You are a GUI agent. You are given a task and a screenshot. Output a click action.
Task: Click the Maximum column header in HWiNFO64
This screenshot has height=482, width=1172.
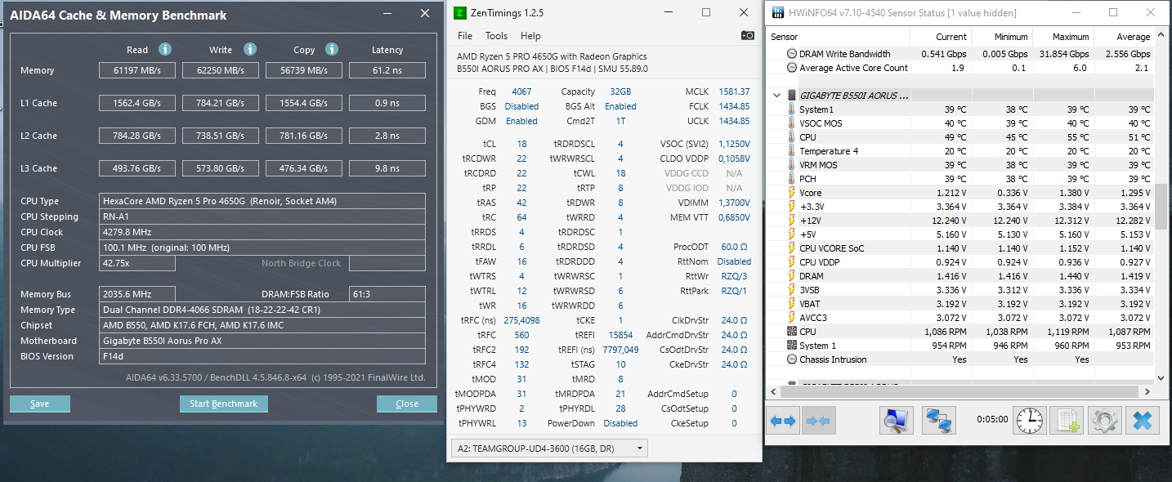[x=1062, y=37]
